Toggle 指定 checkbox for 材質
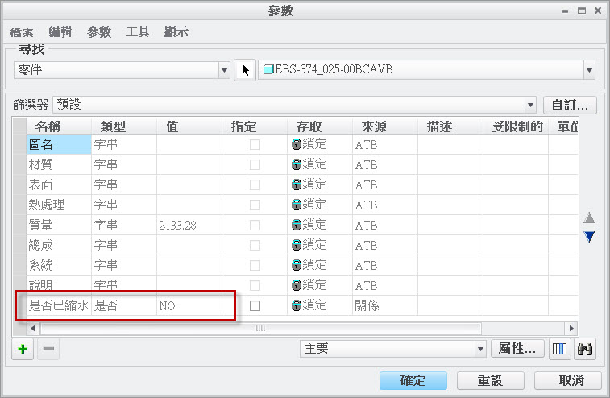The height and width of the screenshot is (398, 610). (255, 164)
